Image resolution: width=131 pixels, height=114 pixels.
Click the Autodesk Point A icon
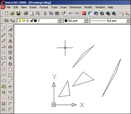[90, 13]
